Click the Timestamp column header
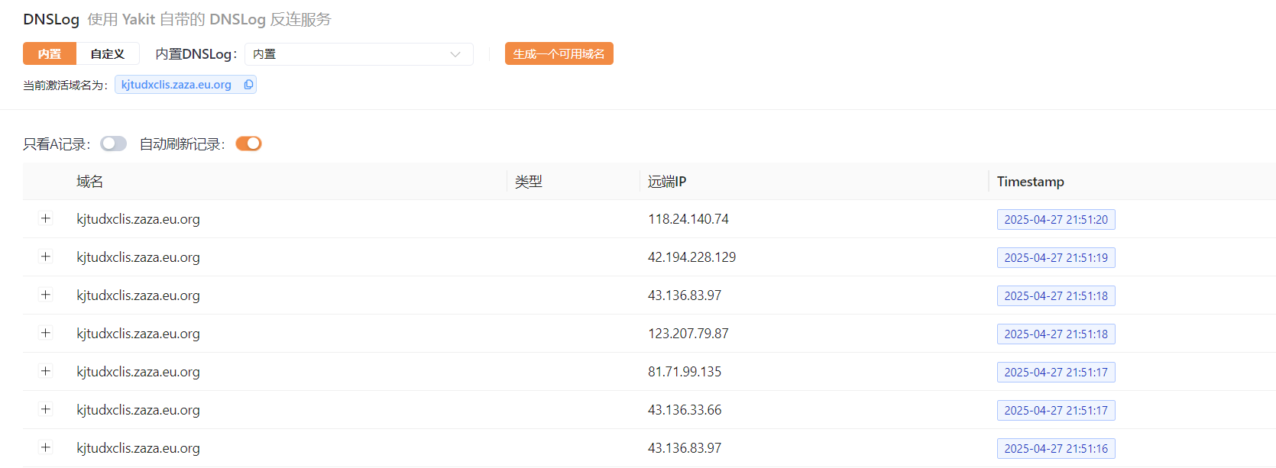1276x468 pixels. [x=1030, y=182]
